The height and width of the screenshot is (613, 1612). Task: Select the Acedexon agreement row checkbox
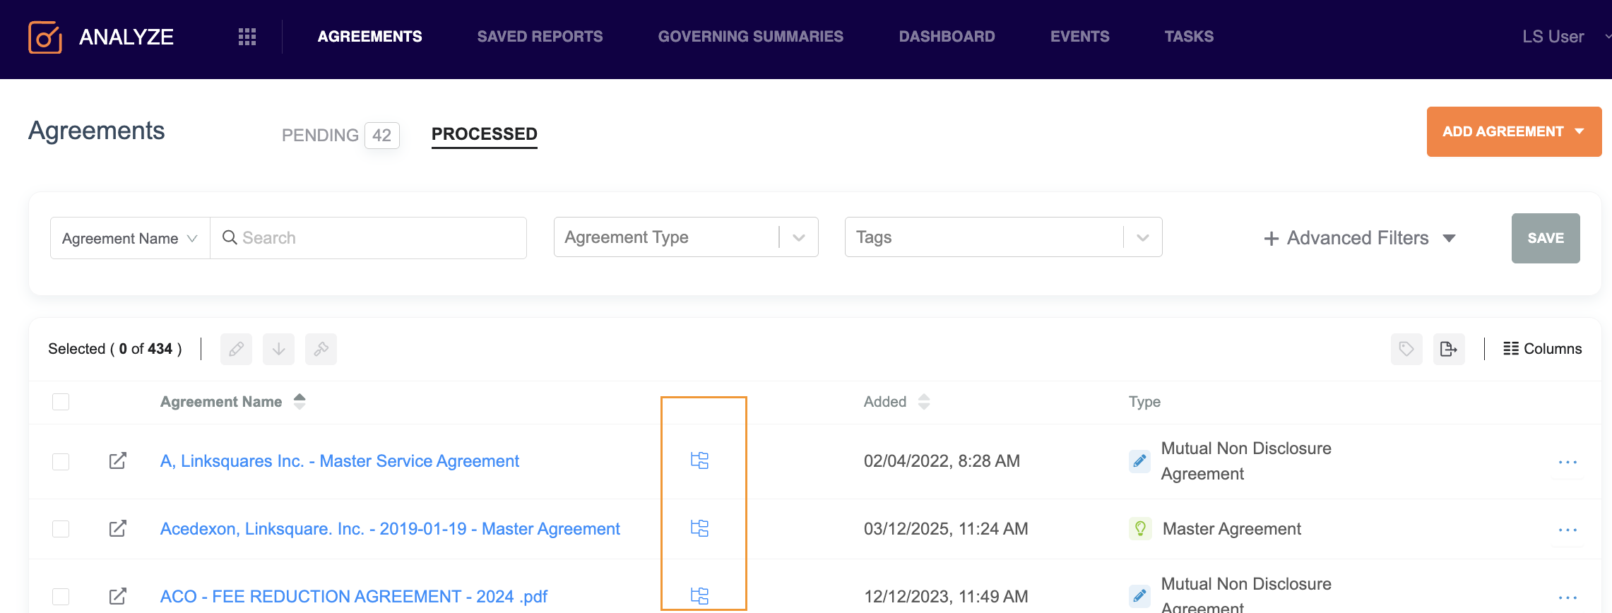point(61,529)
